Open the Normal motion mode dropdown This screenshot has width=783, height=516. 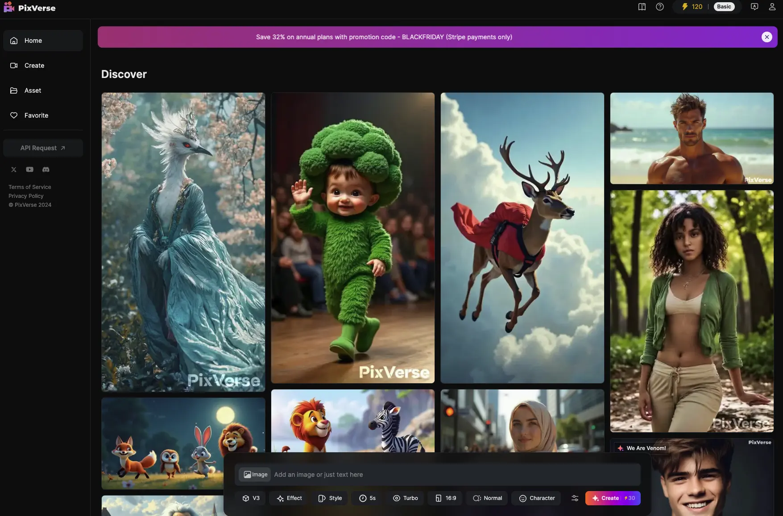tap(487, 498)
